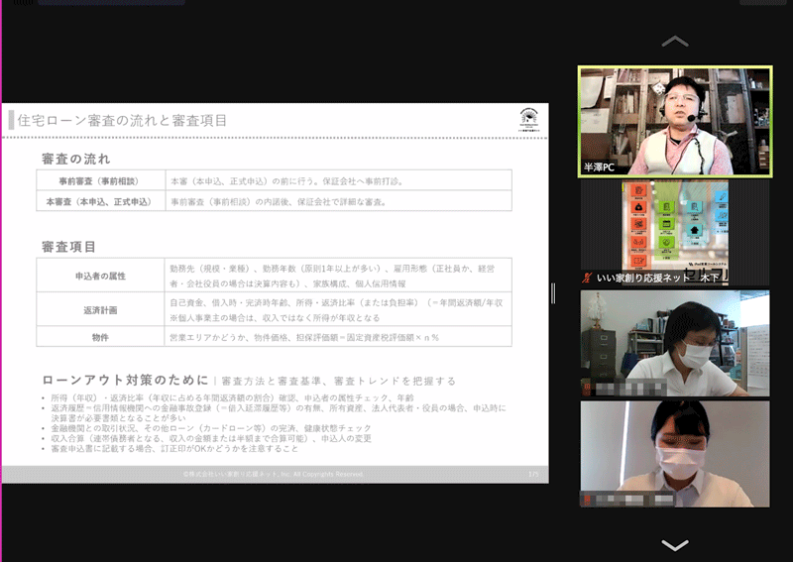Select the third participant's video with filing cabinet
The image size is (793, 562).
674,342
